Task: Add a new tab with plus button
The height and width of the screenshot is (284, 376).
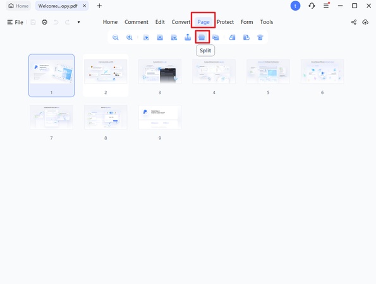Action: pos(99,6)
